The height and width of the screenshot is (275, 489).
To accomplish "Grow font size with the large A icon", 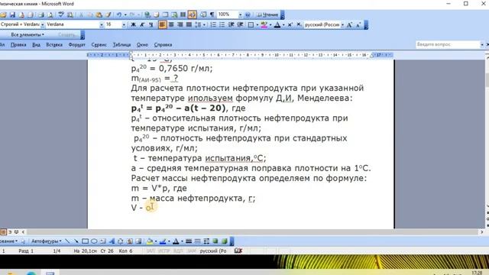I will 349,24.
